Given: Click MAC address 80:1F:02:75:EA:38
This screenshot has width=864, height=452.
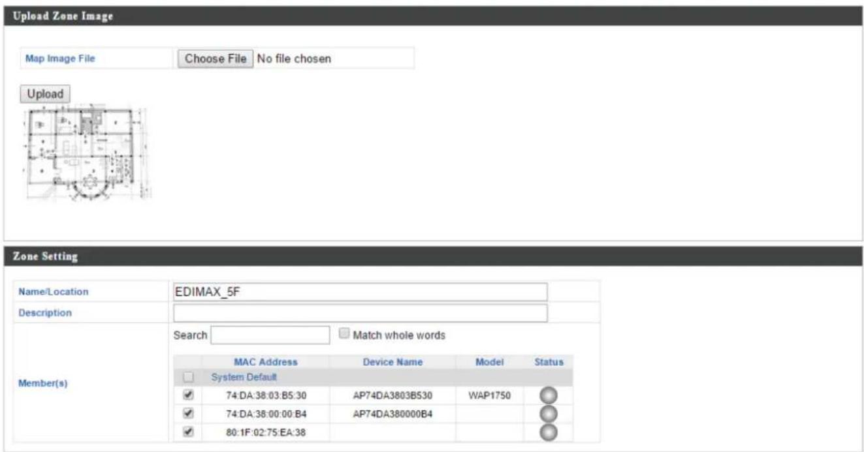Looking at the screenshot, I should coord(266,431).
